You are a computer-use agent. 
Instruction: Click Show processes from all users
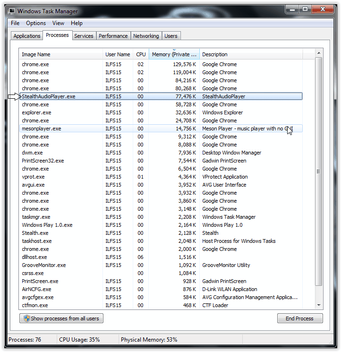(61, 318)
